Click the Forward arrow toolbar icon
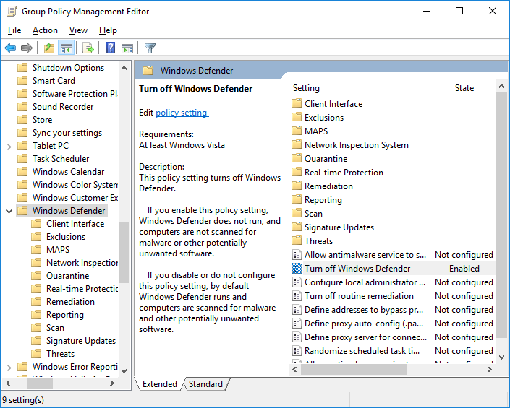Screen dimensions: 510x408 26,48
